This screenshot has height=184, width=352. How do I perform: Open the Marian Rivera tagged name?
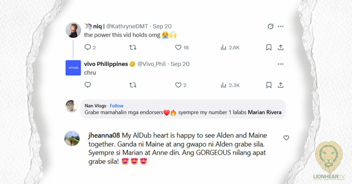pos(265,112)
